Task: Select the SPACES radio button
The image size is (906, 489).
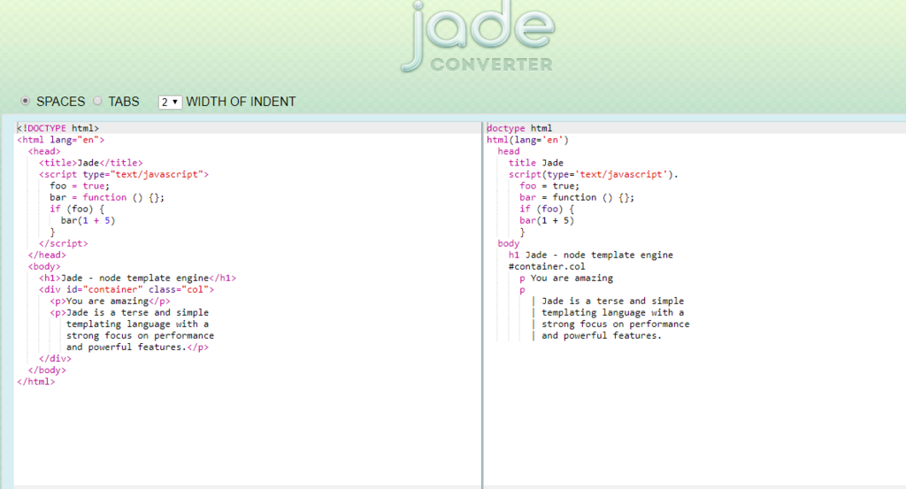Action: (x=26, y=101)
